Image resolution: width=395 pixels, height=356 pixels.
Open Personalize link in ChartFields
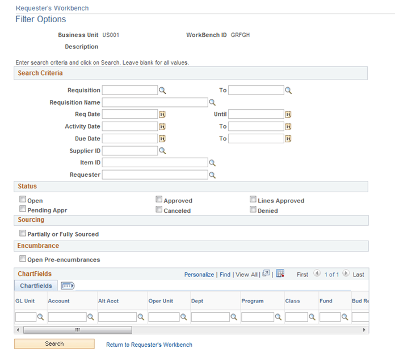[199, 275]
